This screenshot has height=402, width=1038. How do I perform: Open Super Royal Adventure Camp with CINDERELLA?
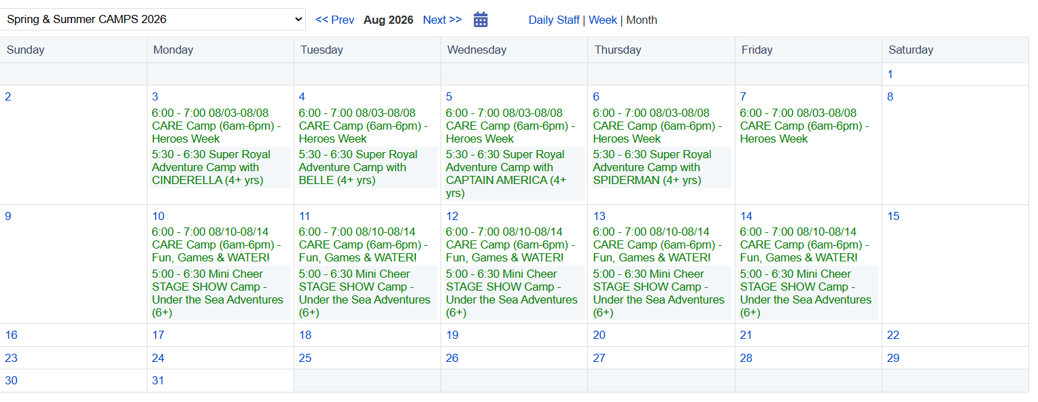[x=211, y=167]
